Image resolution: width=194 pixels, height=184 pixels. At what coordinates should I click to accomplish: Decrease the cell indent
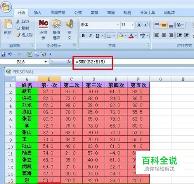point(179,35)
